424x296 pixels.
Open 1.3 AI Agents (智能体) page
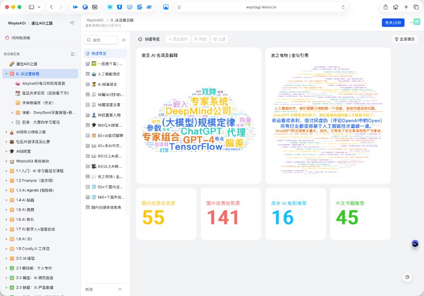pyautogui.click(x=34, y=191)
